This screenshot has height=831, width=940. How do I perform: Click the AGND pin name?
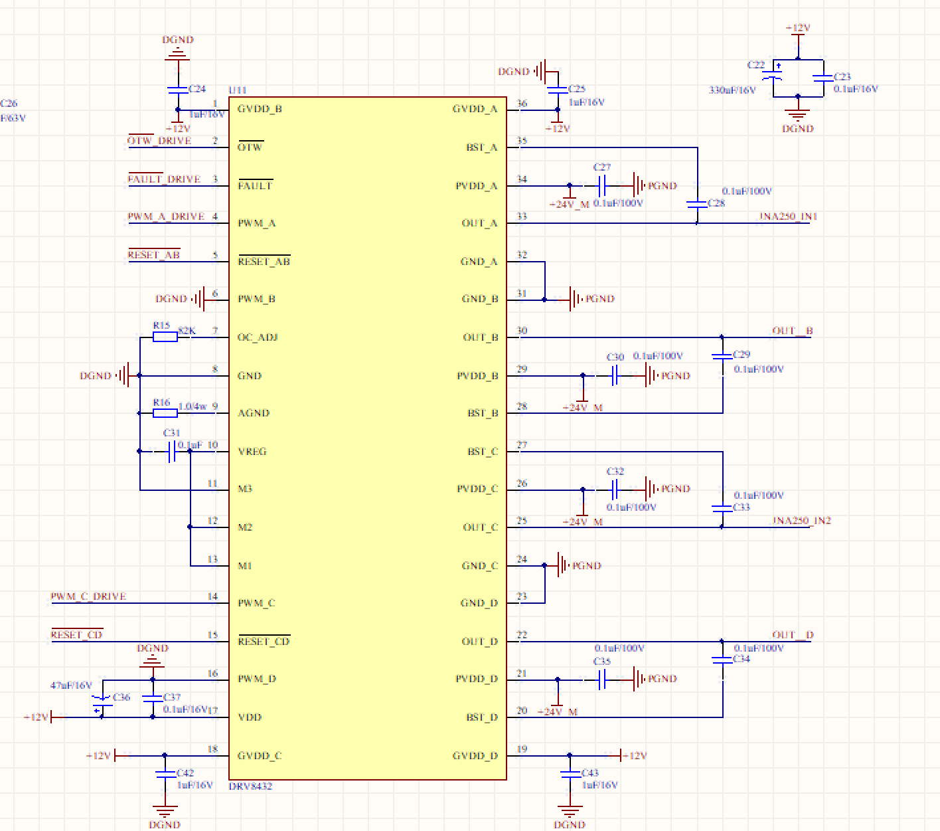pos(254,413)
